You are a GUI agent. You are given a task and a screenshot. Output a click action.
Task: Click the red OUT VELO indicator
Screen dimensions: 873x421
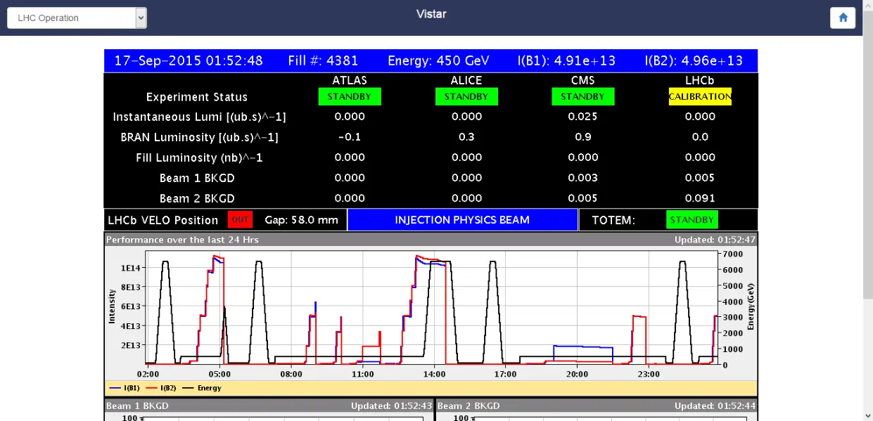tap(241, 220)
